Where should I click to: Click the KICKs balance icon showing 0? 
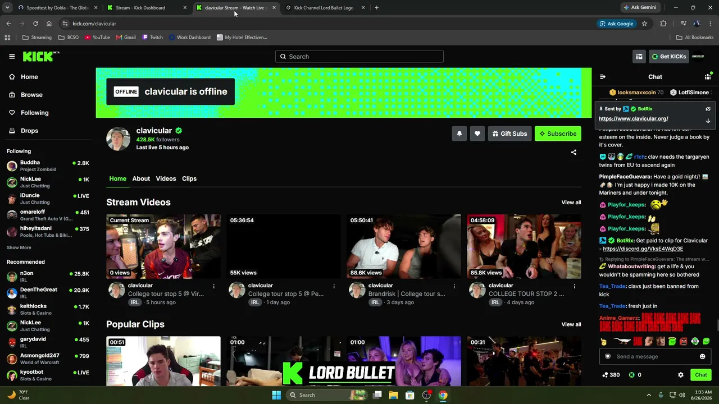coord(635,375)
